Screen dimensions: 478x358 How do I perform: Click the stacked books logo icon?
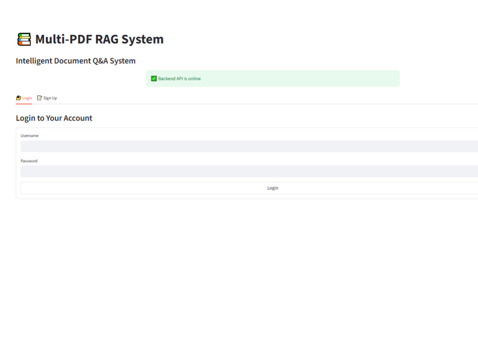tap(24, 39)
